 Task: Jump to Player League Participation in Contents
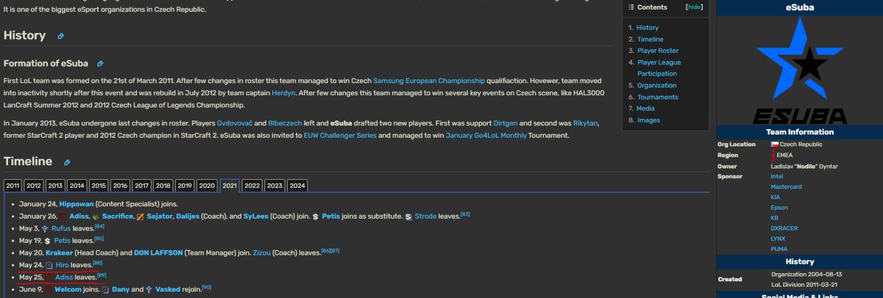(659, 68)
